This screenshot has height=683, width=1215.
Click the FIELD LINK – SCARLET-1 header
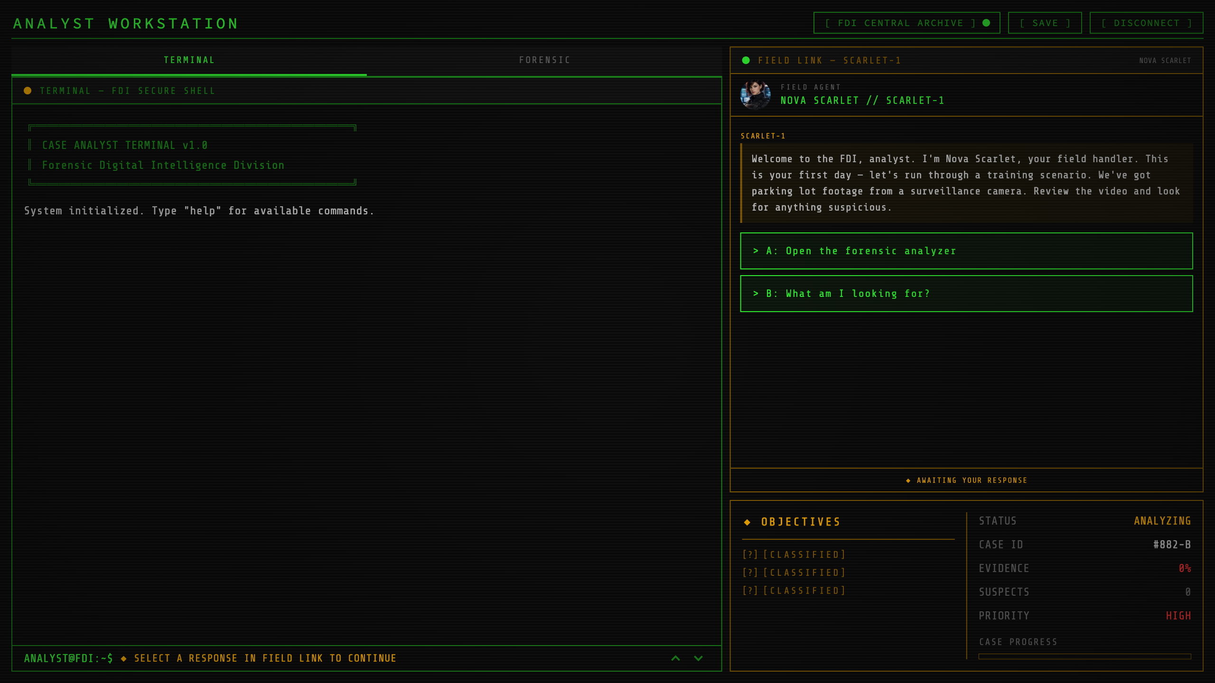point(829,60)
